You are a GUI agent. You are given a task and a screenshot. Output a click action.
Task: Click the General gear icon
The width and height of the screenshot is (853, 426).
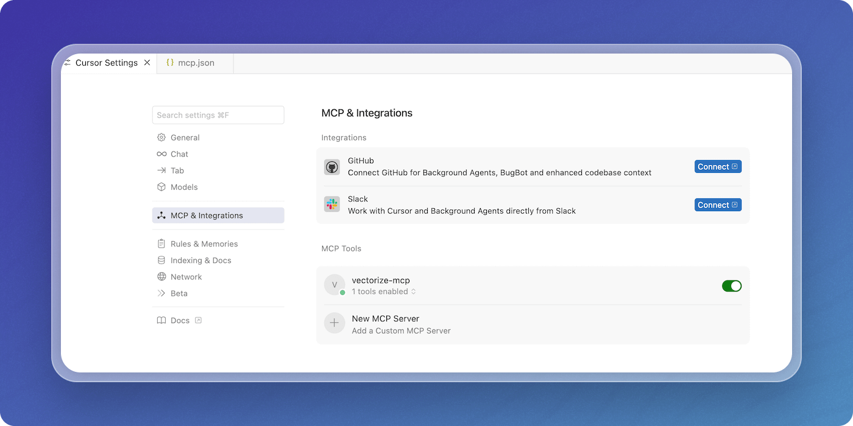click(161, 138)
